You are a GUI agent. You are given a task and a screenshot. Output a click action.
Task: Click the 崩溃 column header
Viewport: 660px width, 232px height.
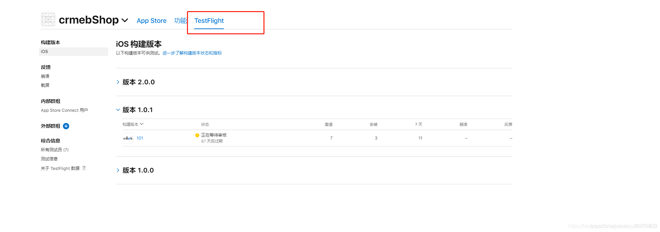pyautogui.click(x=463, y=124)
